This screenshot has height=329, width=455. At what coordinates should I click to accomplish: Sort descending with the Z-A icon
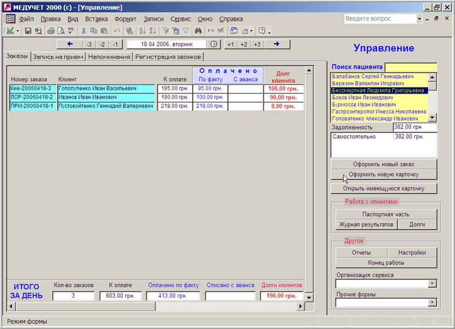pos(152,31)
